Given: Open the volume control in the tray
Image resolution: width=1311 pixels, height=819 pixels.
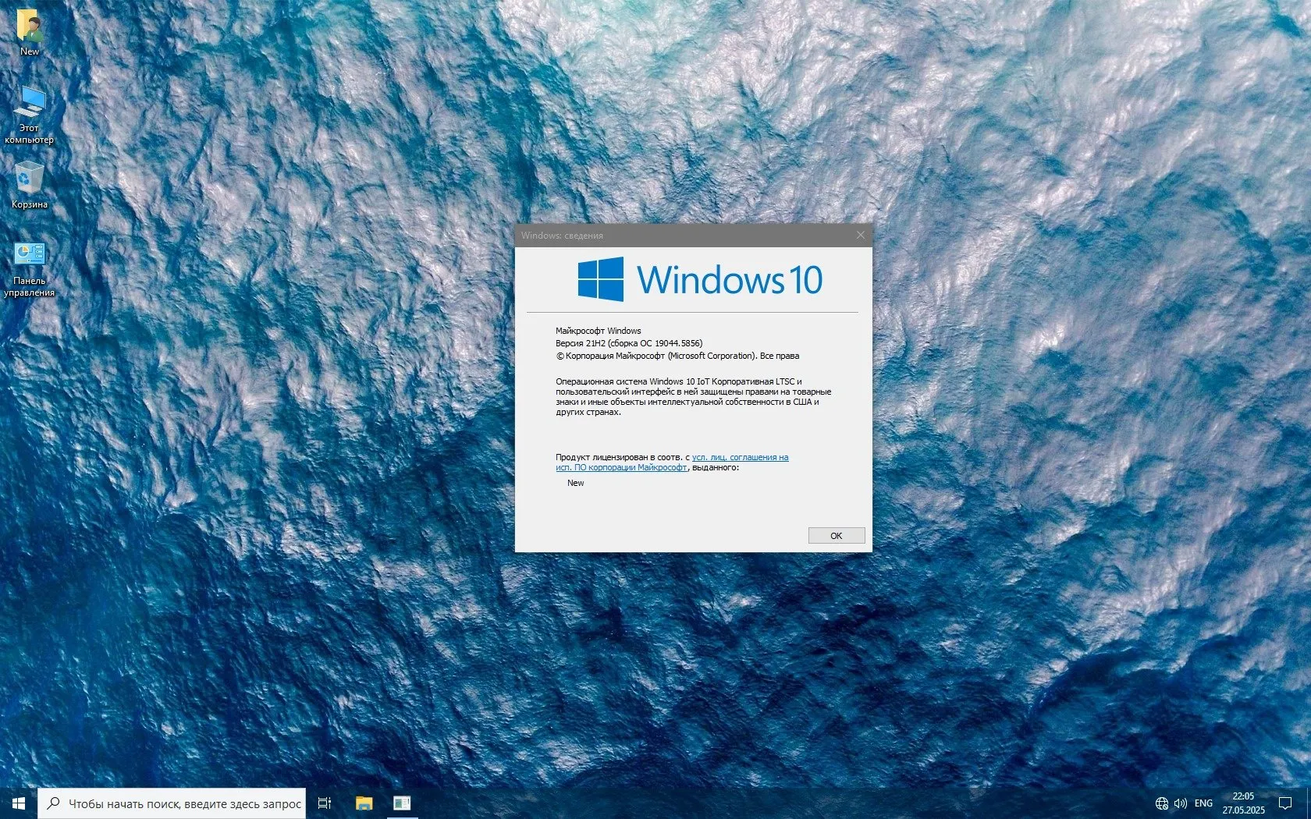Looking at the screenshot, I should coord(1179,803).
